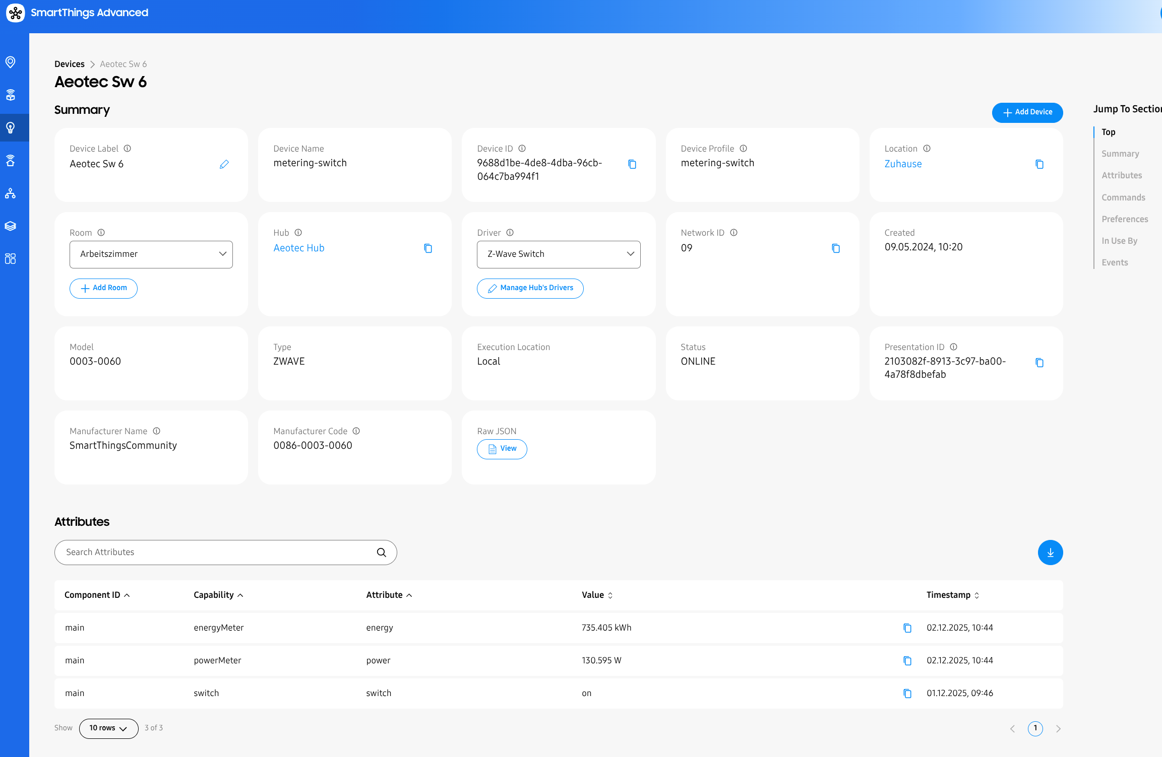Click the info icon next to Driver
The height and width of the screenshot is (757, 1162).
click(x=510, y=233)
